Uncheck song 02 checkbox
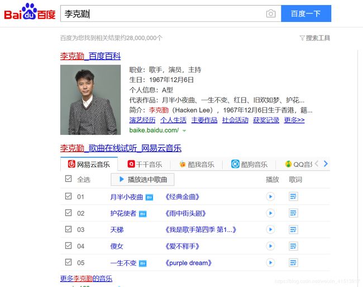363x287 pixels. tap(68, 212)
